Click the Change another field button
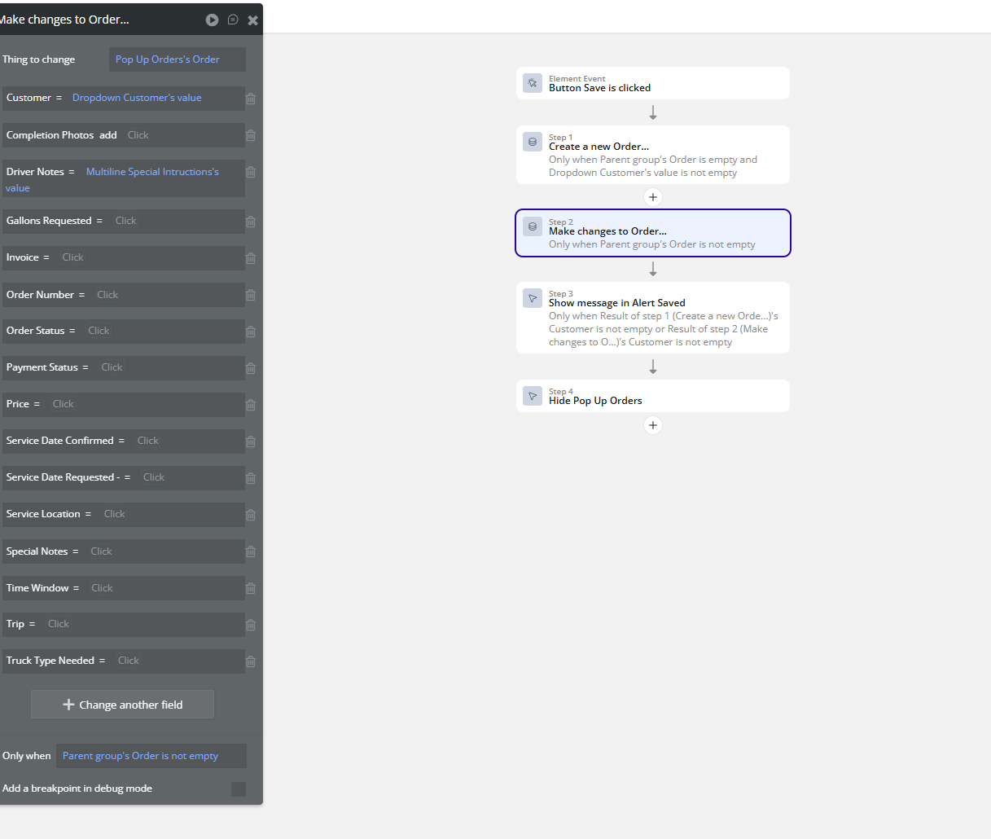This screenshot has width=991, height=839. (122, 705)
